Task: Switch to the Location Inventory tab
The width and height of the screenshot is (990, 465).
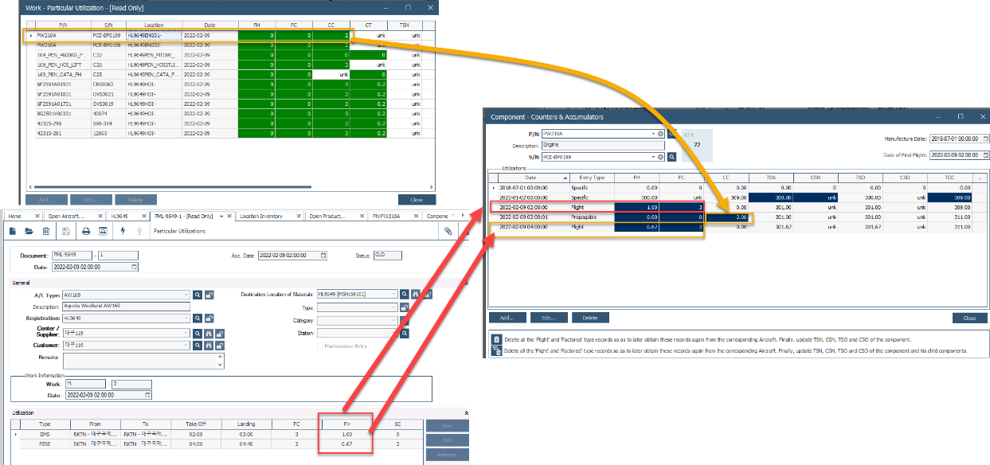Action: (260, 216)
